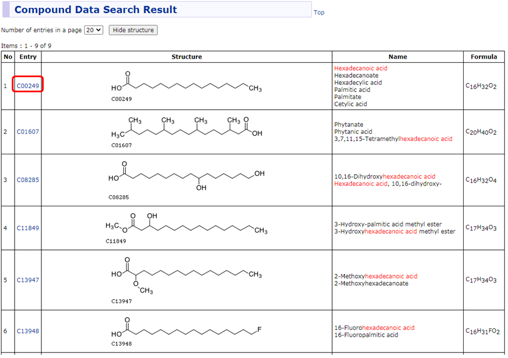
Task: Open compound entry C13948
Action: coord(27,331)
